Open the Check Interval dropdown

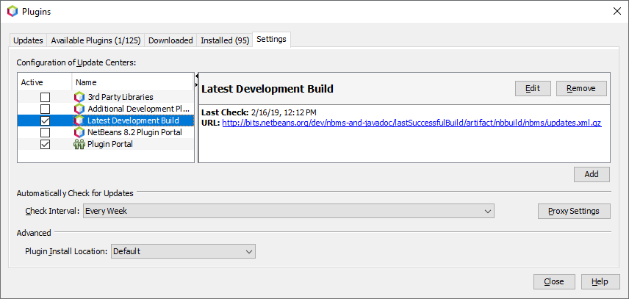point(289,211)
